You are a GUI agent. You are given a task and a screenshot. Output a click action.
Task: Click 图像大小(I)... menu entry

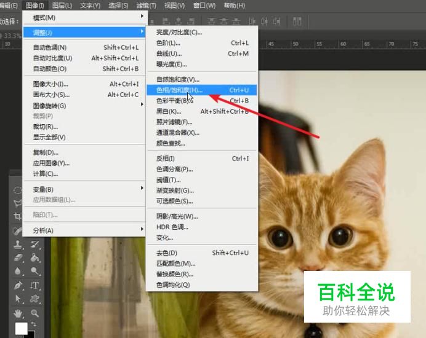(x=85, y=84)
